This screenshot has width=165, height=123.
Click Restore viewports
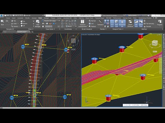click(x=92, y=26)
